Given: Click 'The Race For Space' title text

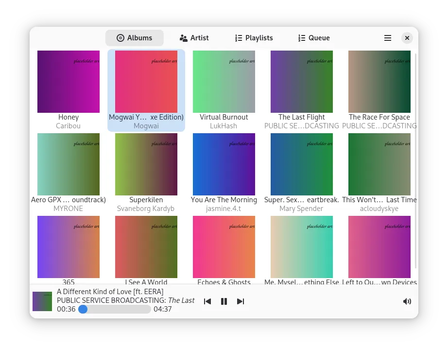Looking at the screenshot, I should click(x=379, y=117).
